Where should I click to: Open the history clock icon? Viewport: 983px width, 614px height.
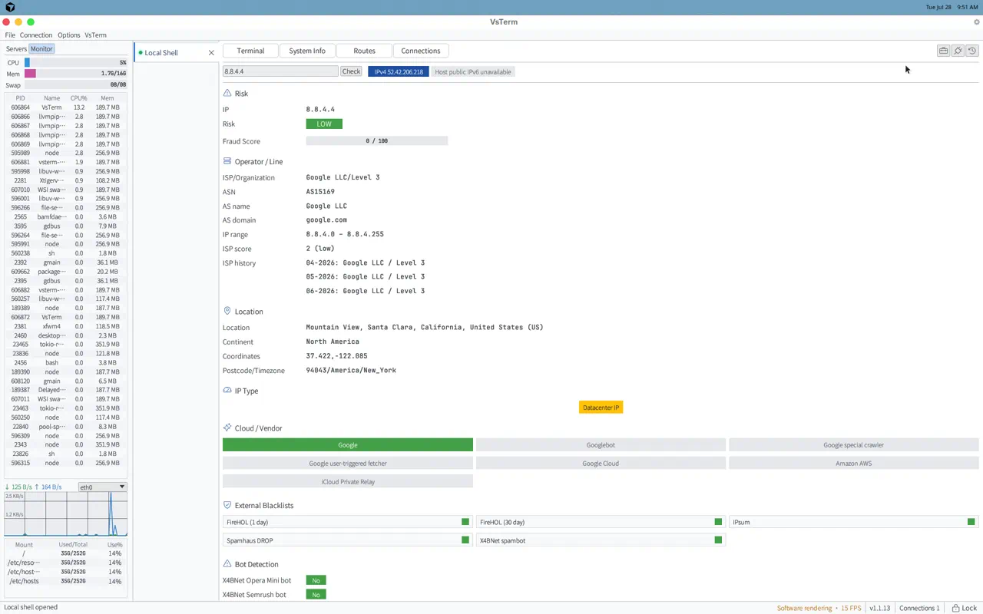pos(972,51)
